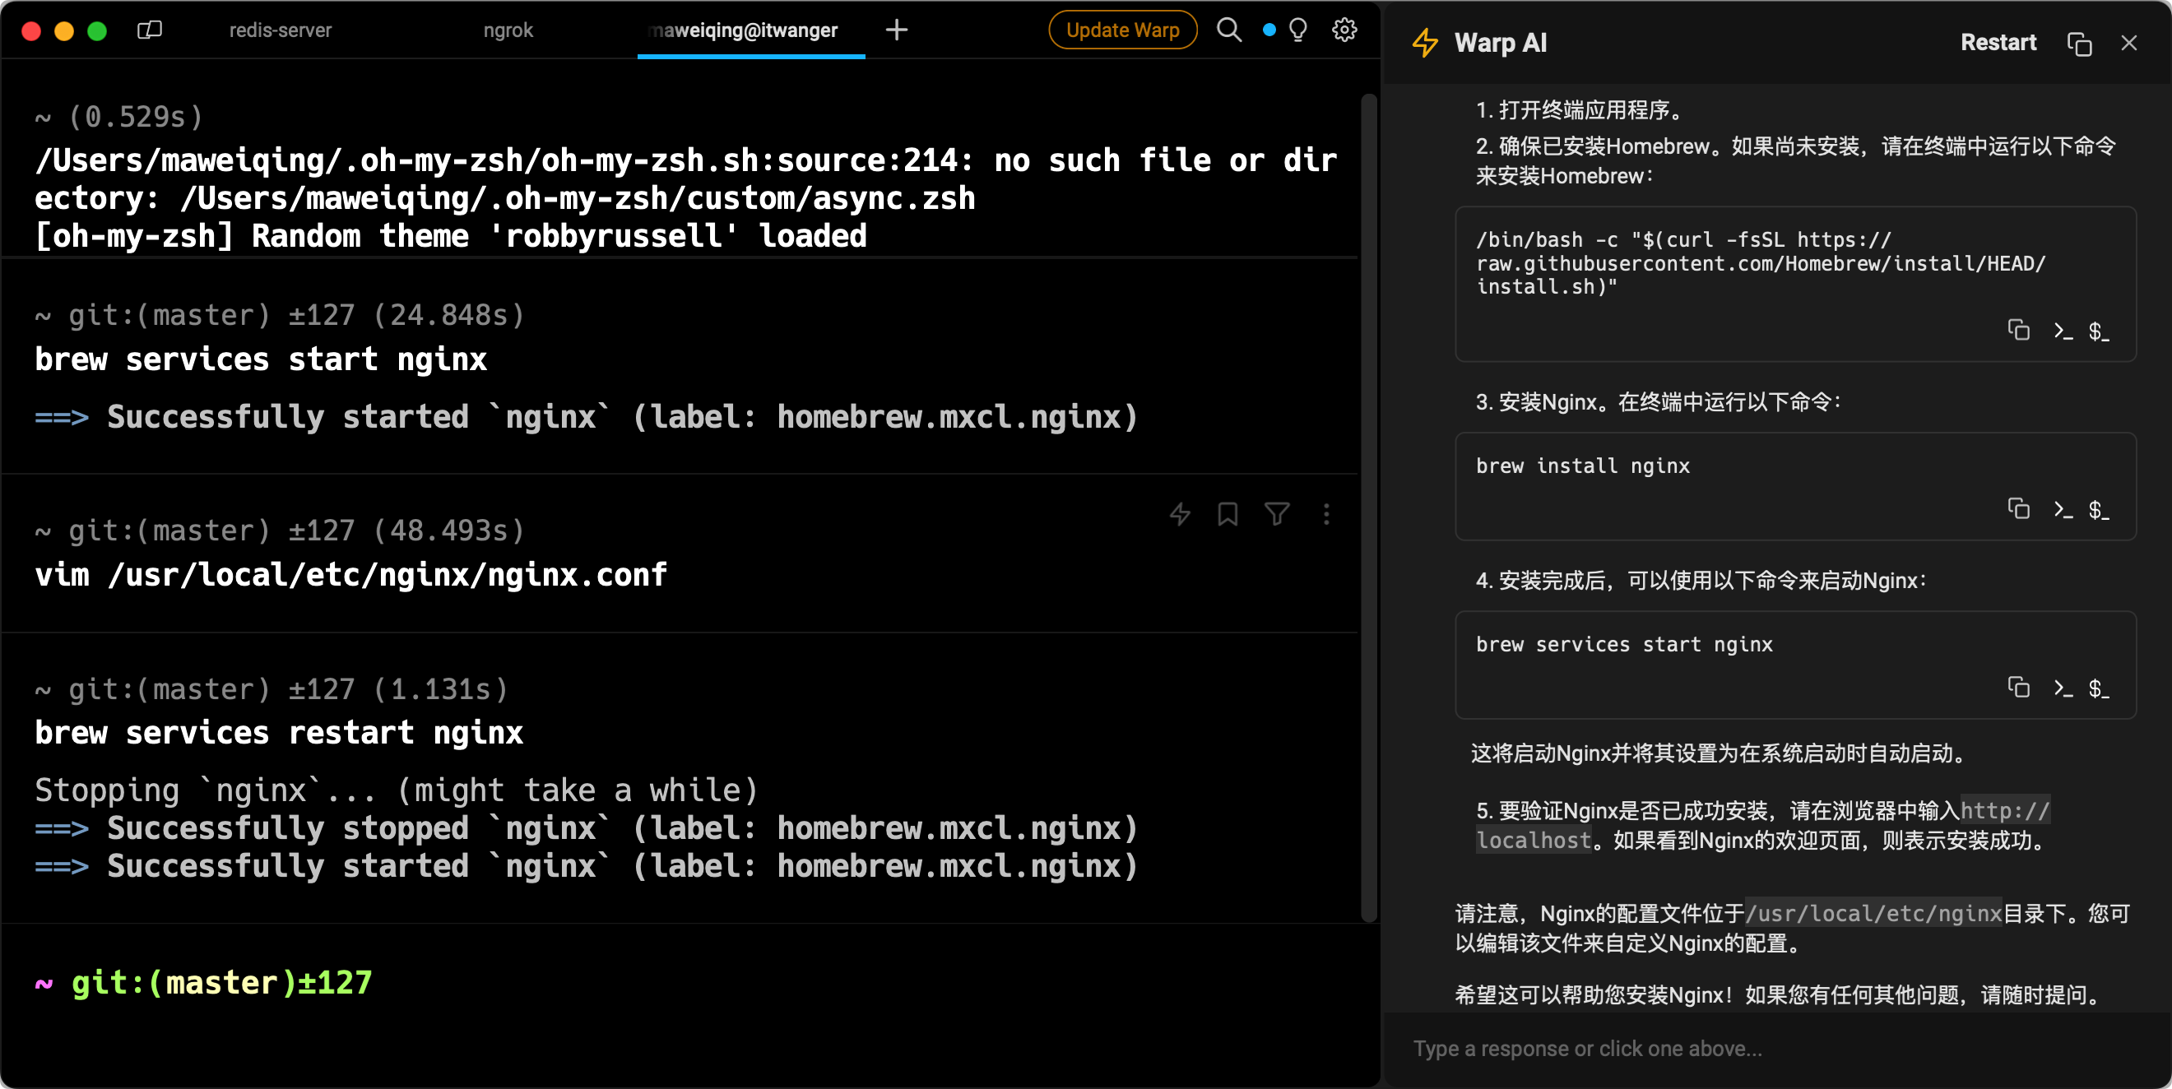The width and height of the screenshot is (2172, 1089).
Task: Save brew install nginx as workflow
Action: pos(2099,509)
